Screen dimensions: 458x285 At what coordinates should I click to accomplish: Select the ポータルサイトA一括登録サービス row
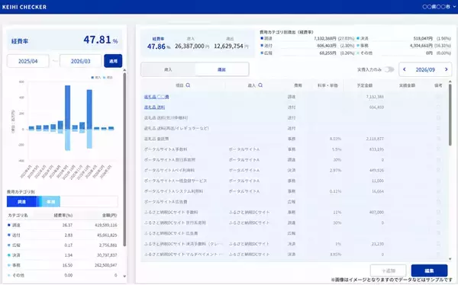(x=295, y=181)
